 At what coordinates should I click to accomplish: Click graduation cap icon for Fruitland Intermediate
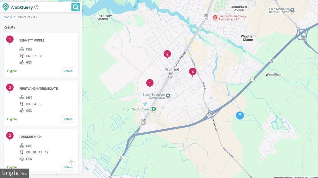point(21,104)
